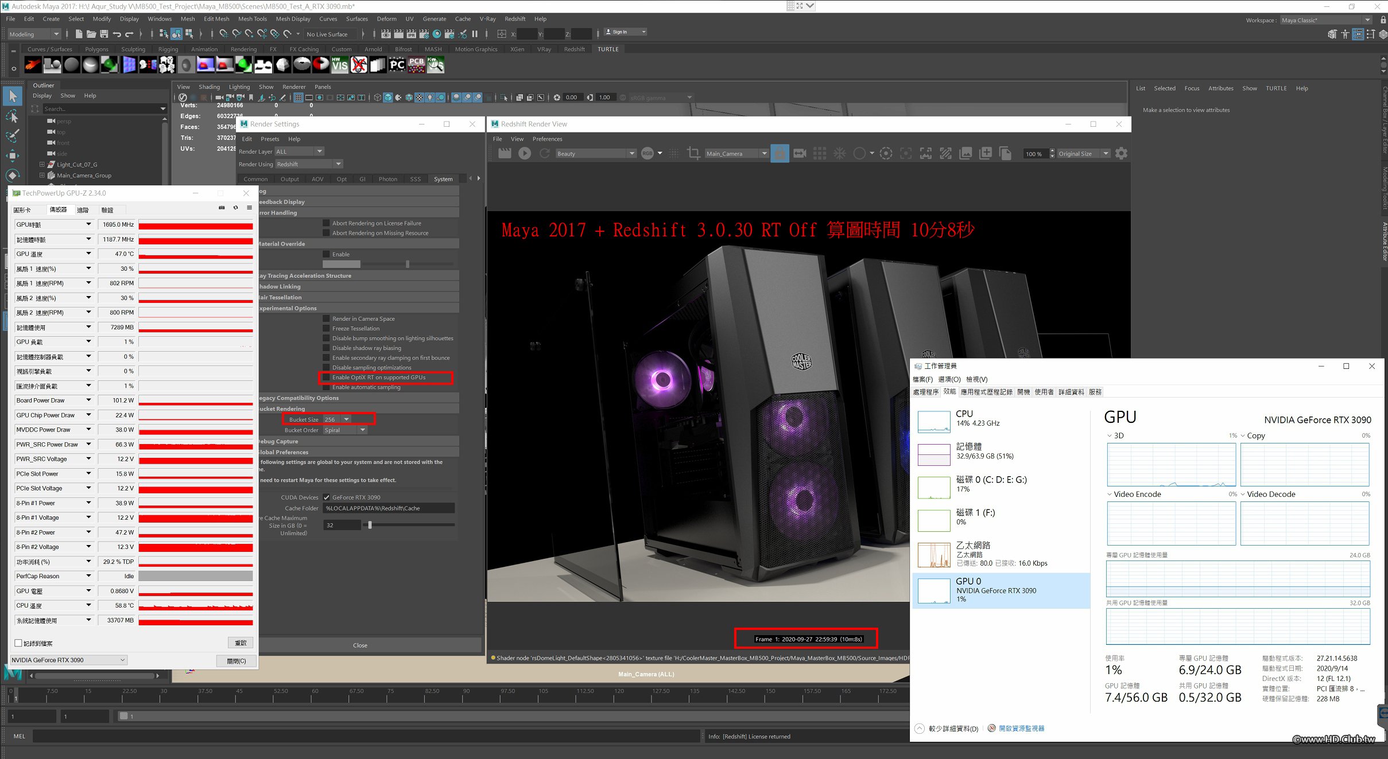This screenshot has width=1388, height=759.
Task: Open Redshift Render View settings gear
Action: point(1121,153)
